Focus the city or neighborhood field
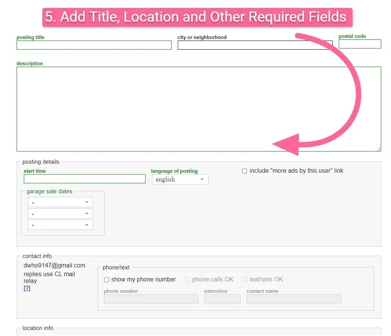The image size is (391, 336). coord(255,45)
